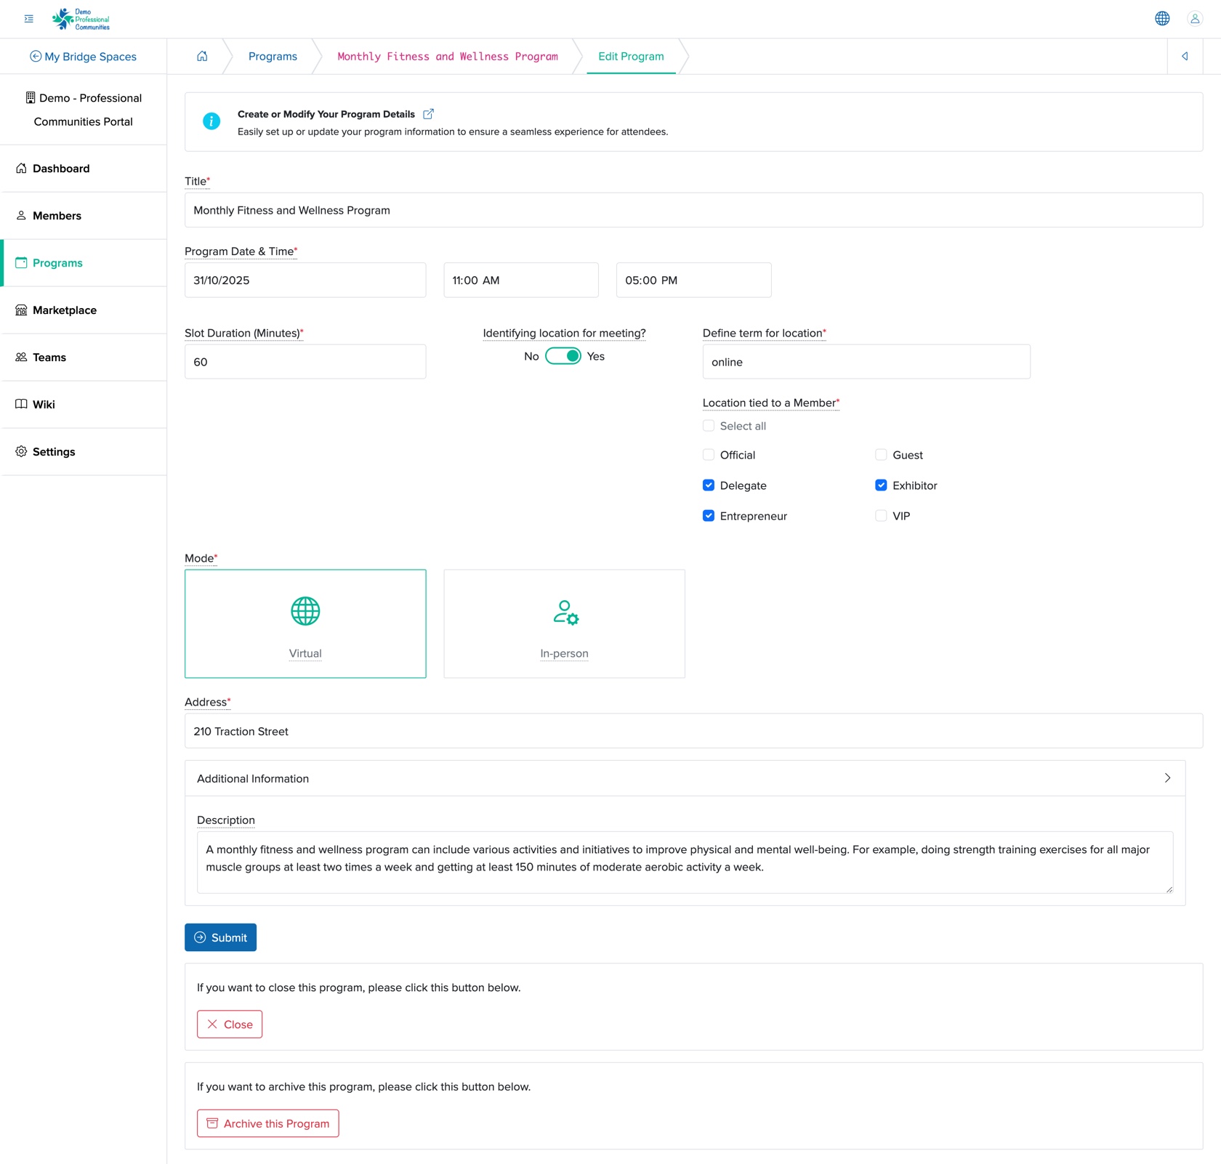
Task: Open Wiki in the sidebar
Action: pyautogui.click(x=84, y=405)
